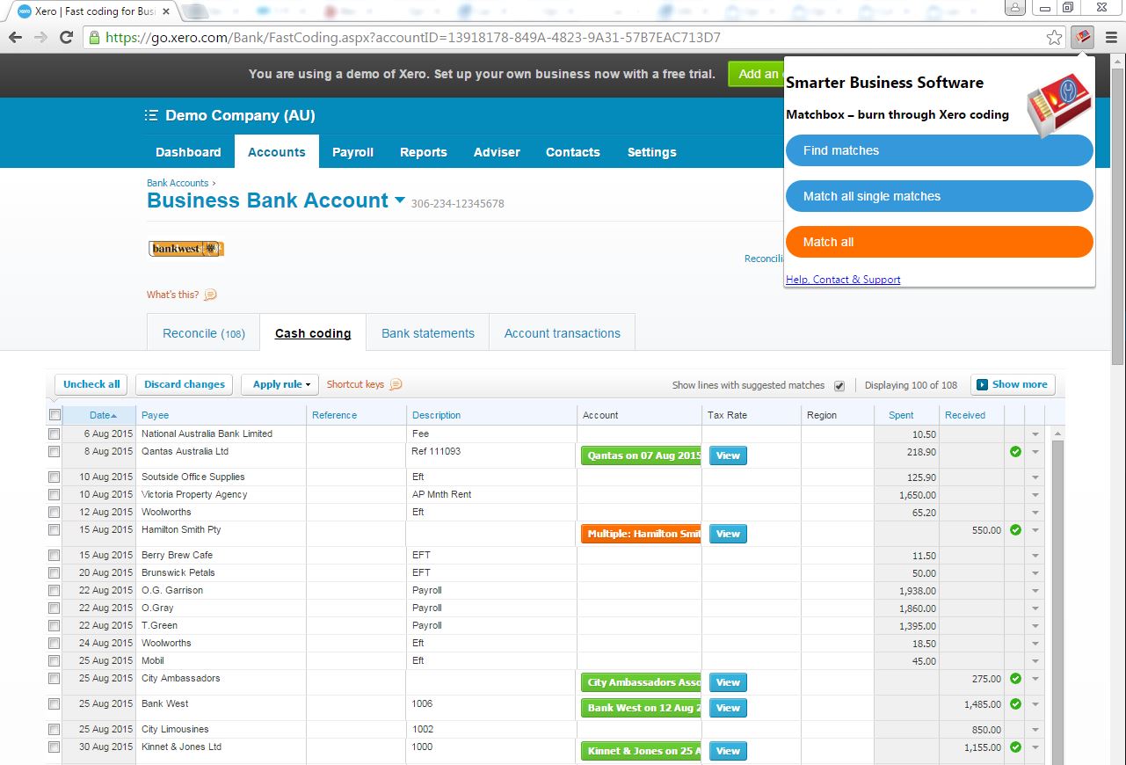Viewport: 1126px width, 765px height.
Task: Expand the Business Bank Account dropdown arrow
Action: tap(400, 200)
